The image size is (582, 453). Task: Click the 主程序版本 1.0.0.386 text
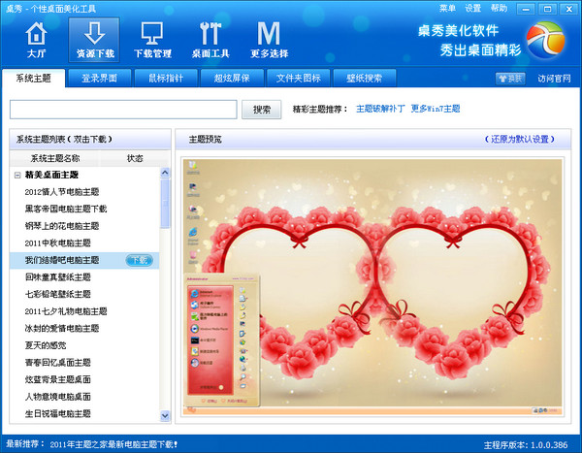coord(526,445)
